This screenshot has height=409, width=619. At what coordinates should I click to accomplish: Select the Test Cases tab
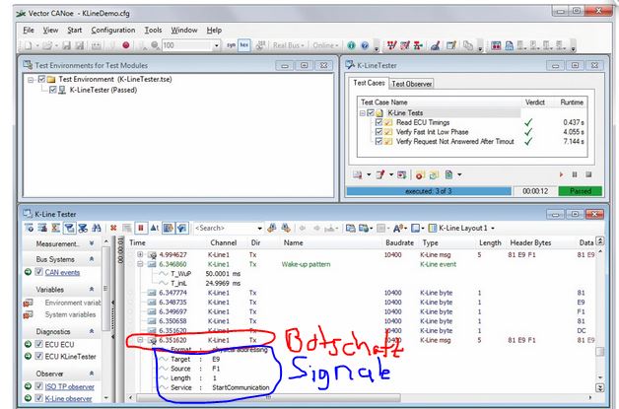point(369,83)
